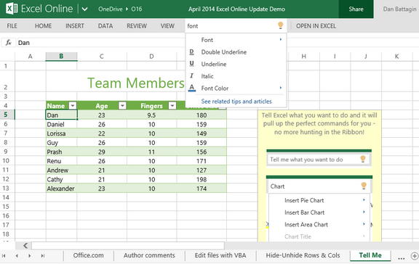Open the DATA ribbon tab

[x=105, y=26]
